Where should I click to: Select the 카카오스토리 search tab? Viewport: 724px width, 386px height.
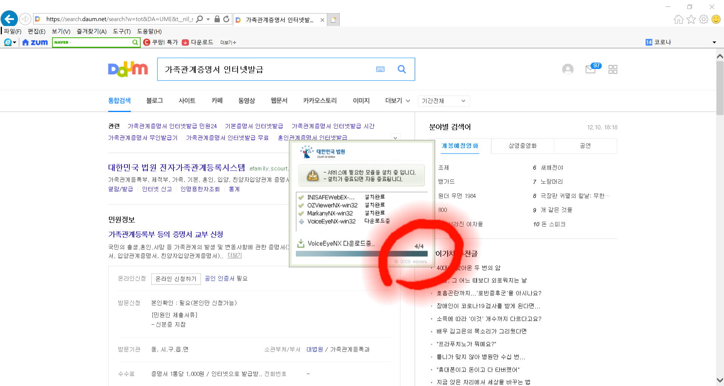tap(320, 101)
